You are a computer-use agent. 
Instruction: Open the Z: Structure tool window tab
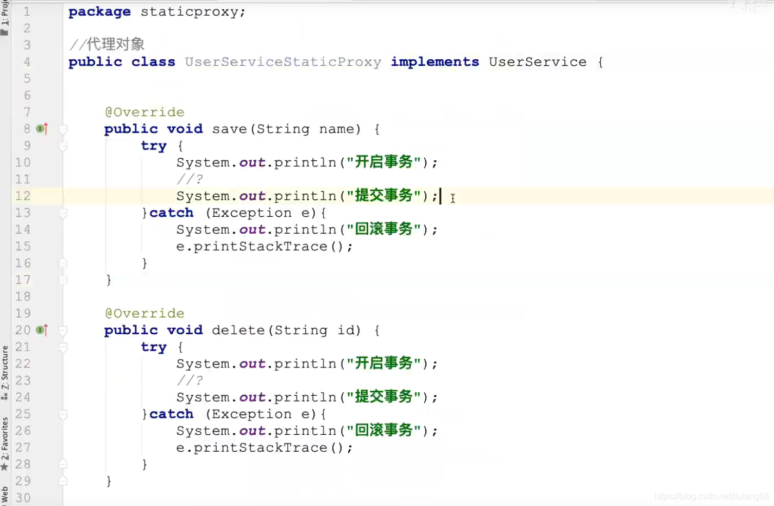coord(5,372)
